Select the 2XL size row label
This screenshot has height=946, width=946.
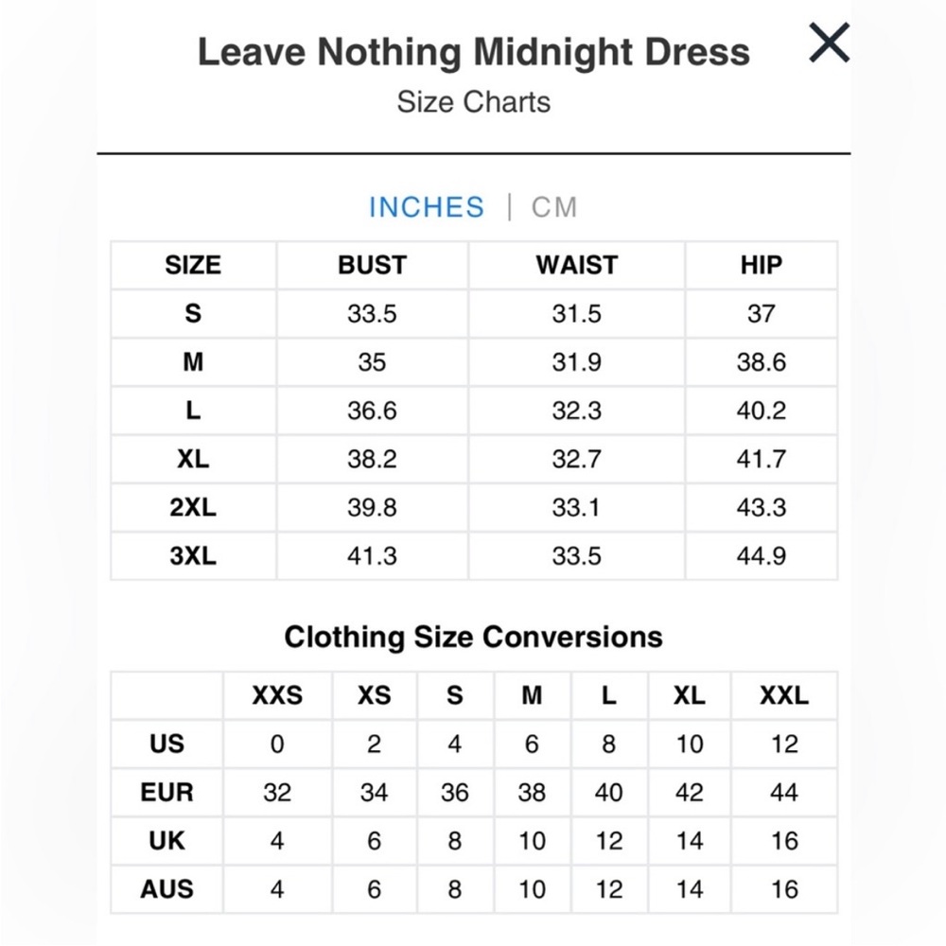tap(193, 507)
